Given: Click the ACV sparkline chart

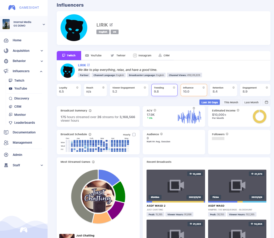Looking at the screenshot, I should [x=190, y=117].
